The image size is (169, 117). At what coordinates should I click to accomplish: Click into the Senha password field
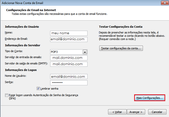(x=69, y=83)
